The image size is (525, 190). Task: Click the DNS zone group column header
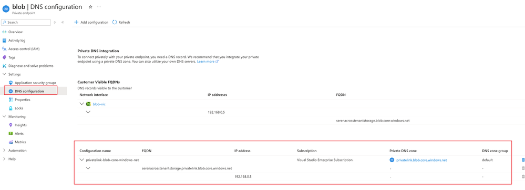click(495, 151)
